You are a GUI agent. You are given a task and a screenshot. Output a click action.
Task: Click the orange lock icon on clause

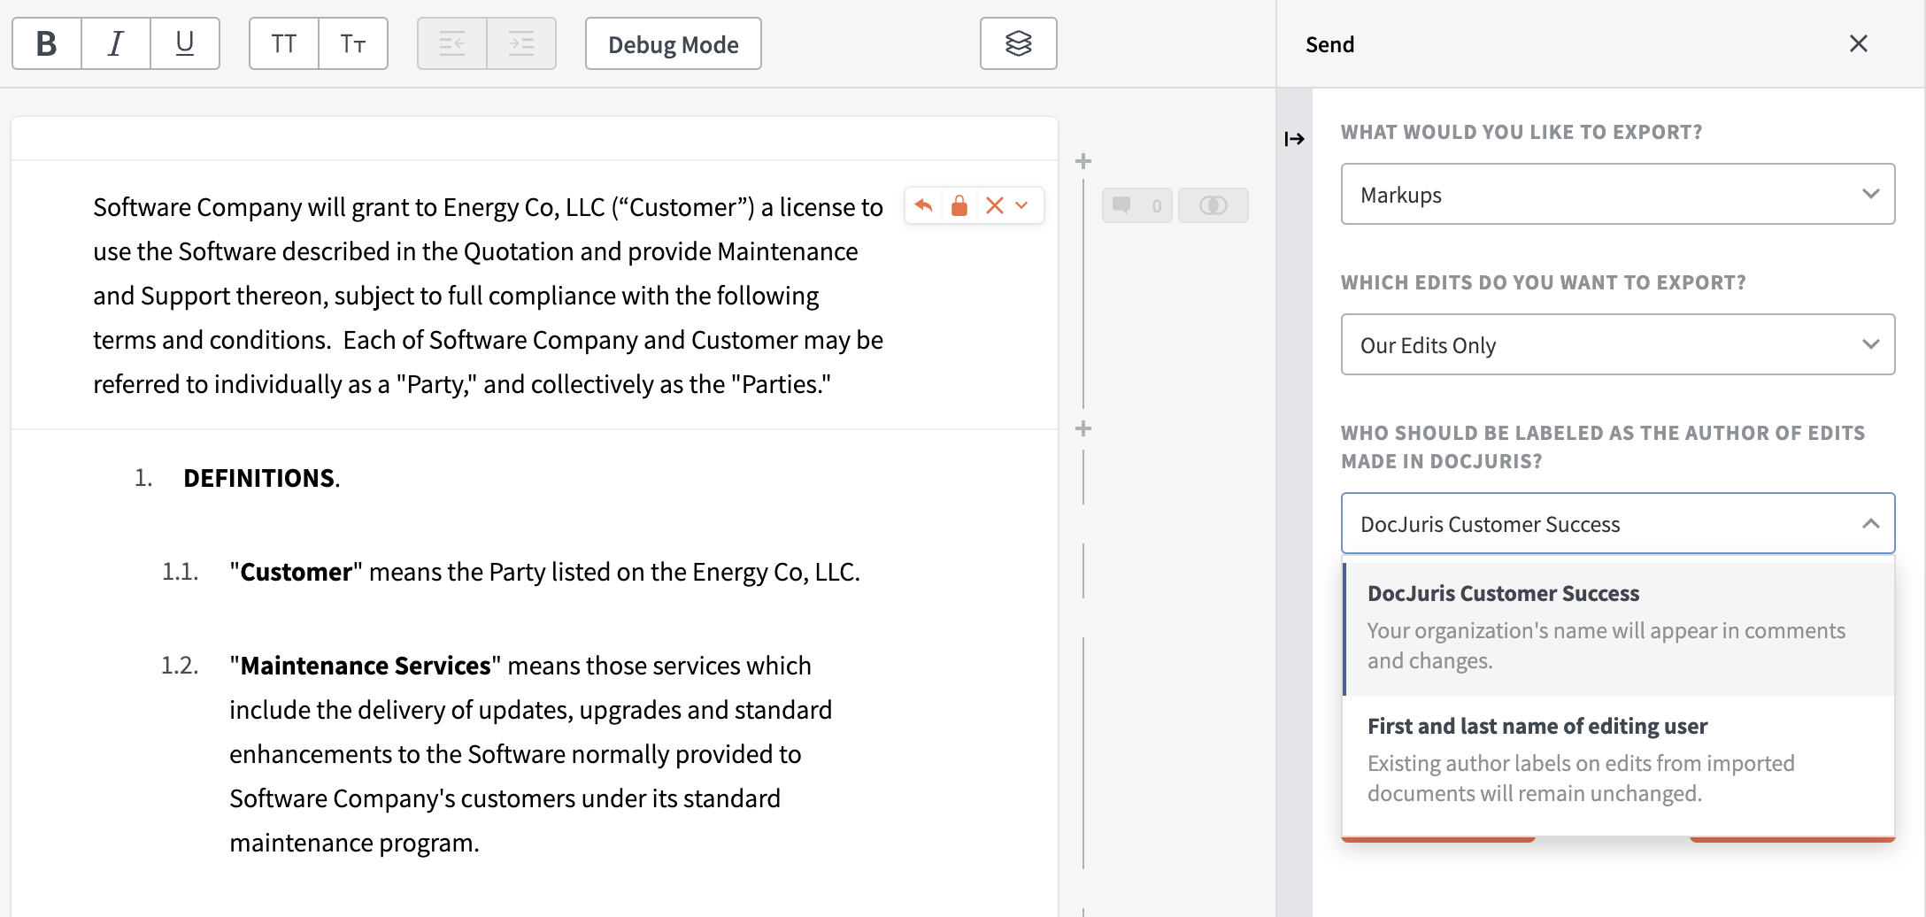pos(959,205)
